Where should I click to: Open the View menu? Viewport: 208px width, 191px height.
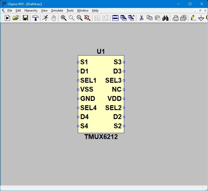pos(44,10)
